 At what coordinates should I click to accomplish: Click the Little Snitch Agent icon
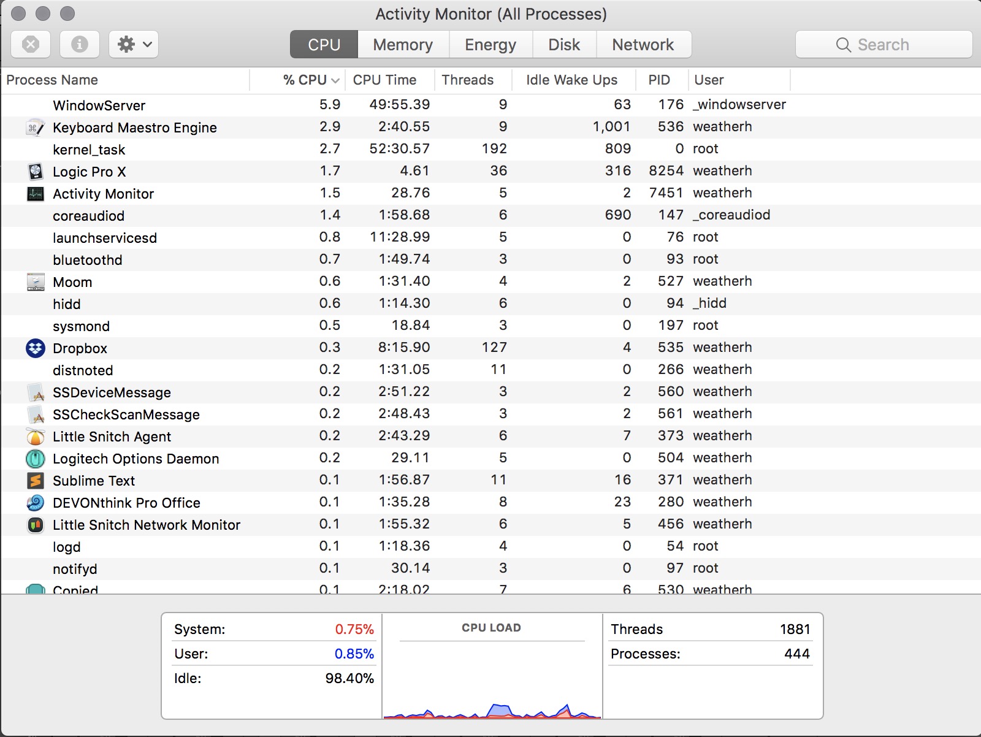36,437
